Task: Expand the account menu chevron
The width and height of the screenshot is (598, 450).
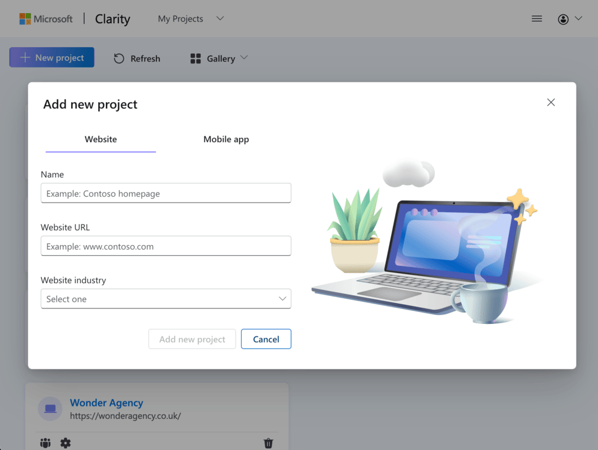Action: click(578, 19)
